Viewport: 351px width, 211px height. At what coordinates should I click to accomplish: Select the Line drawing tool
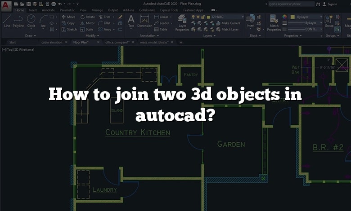point(7,21)
